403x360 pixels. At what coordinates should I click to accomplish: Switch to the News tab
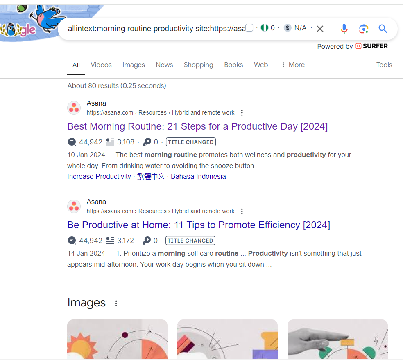coord(165,65)
